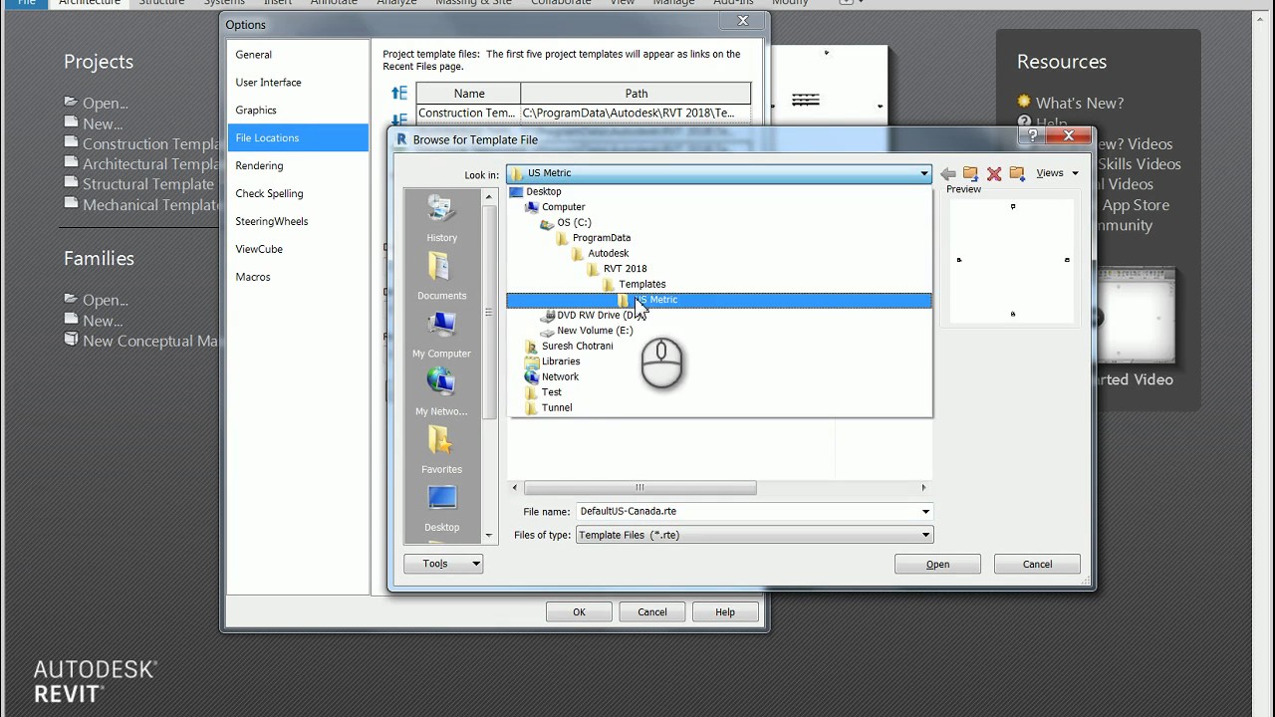Click the places sidebar scroll up arrow
The width and height of the screenshot is (1275, 717).
pyautogui.click(x=489, y=197)
